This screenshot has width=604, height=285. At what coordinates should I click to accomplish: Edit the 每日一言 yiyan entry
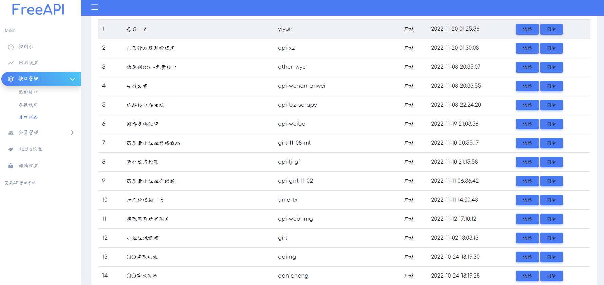pos(527,29)
